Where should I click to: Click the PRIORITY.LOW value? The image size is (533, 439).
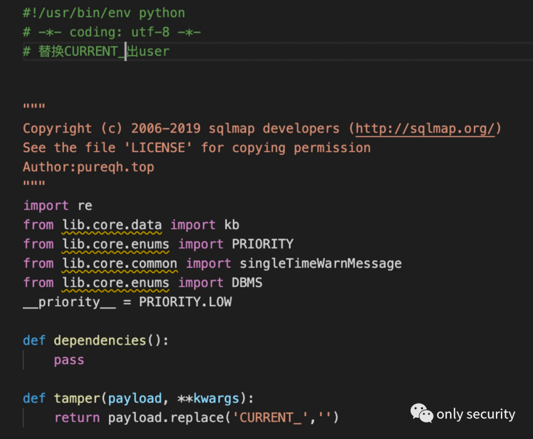[x=185, y=302]
